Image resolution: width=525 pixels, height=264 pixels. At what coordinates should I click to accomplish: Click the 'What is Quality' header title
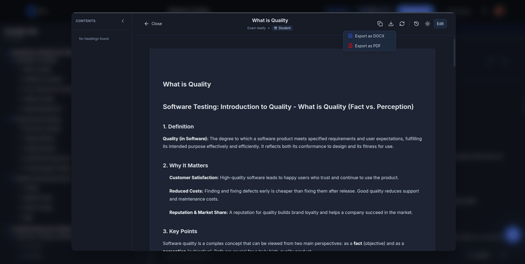270,20
